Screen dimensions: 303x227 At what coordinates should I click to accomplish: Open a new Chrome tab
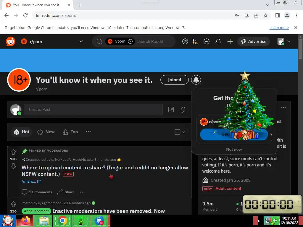(80, 5)
